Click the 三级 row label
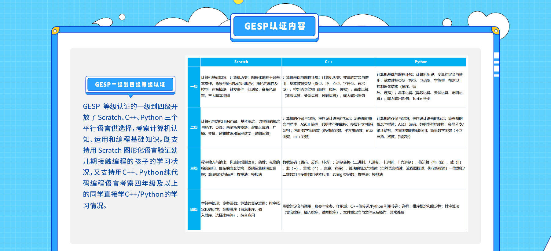Image resolution: width=551 pixels, height=251 pixels. coord(194,168)
